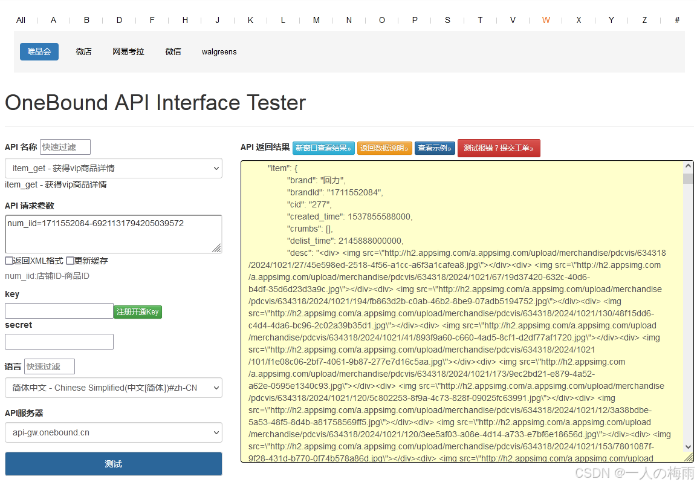This screenshot has height=485, width=697.
Task: Choose letter H in the index
Action: [185, 20]
